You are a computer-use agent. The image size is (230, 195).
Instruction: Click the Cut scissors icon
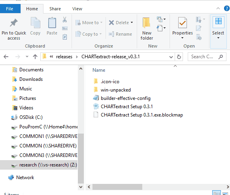(65, 19)
